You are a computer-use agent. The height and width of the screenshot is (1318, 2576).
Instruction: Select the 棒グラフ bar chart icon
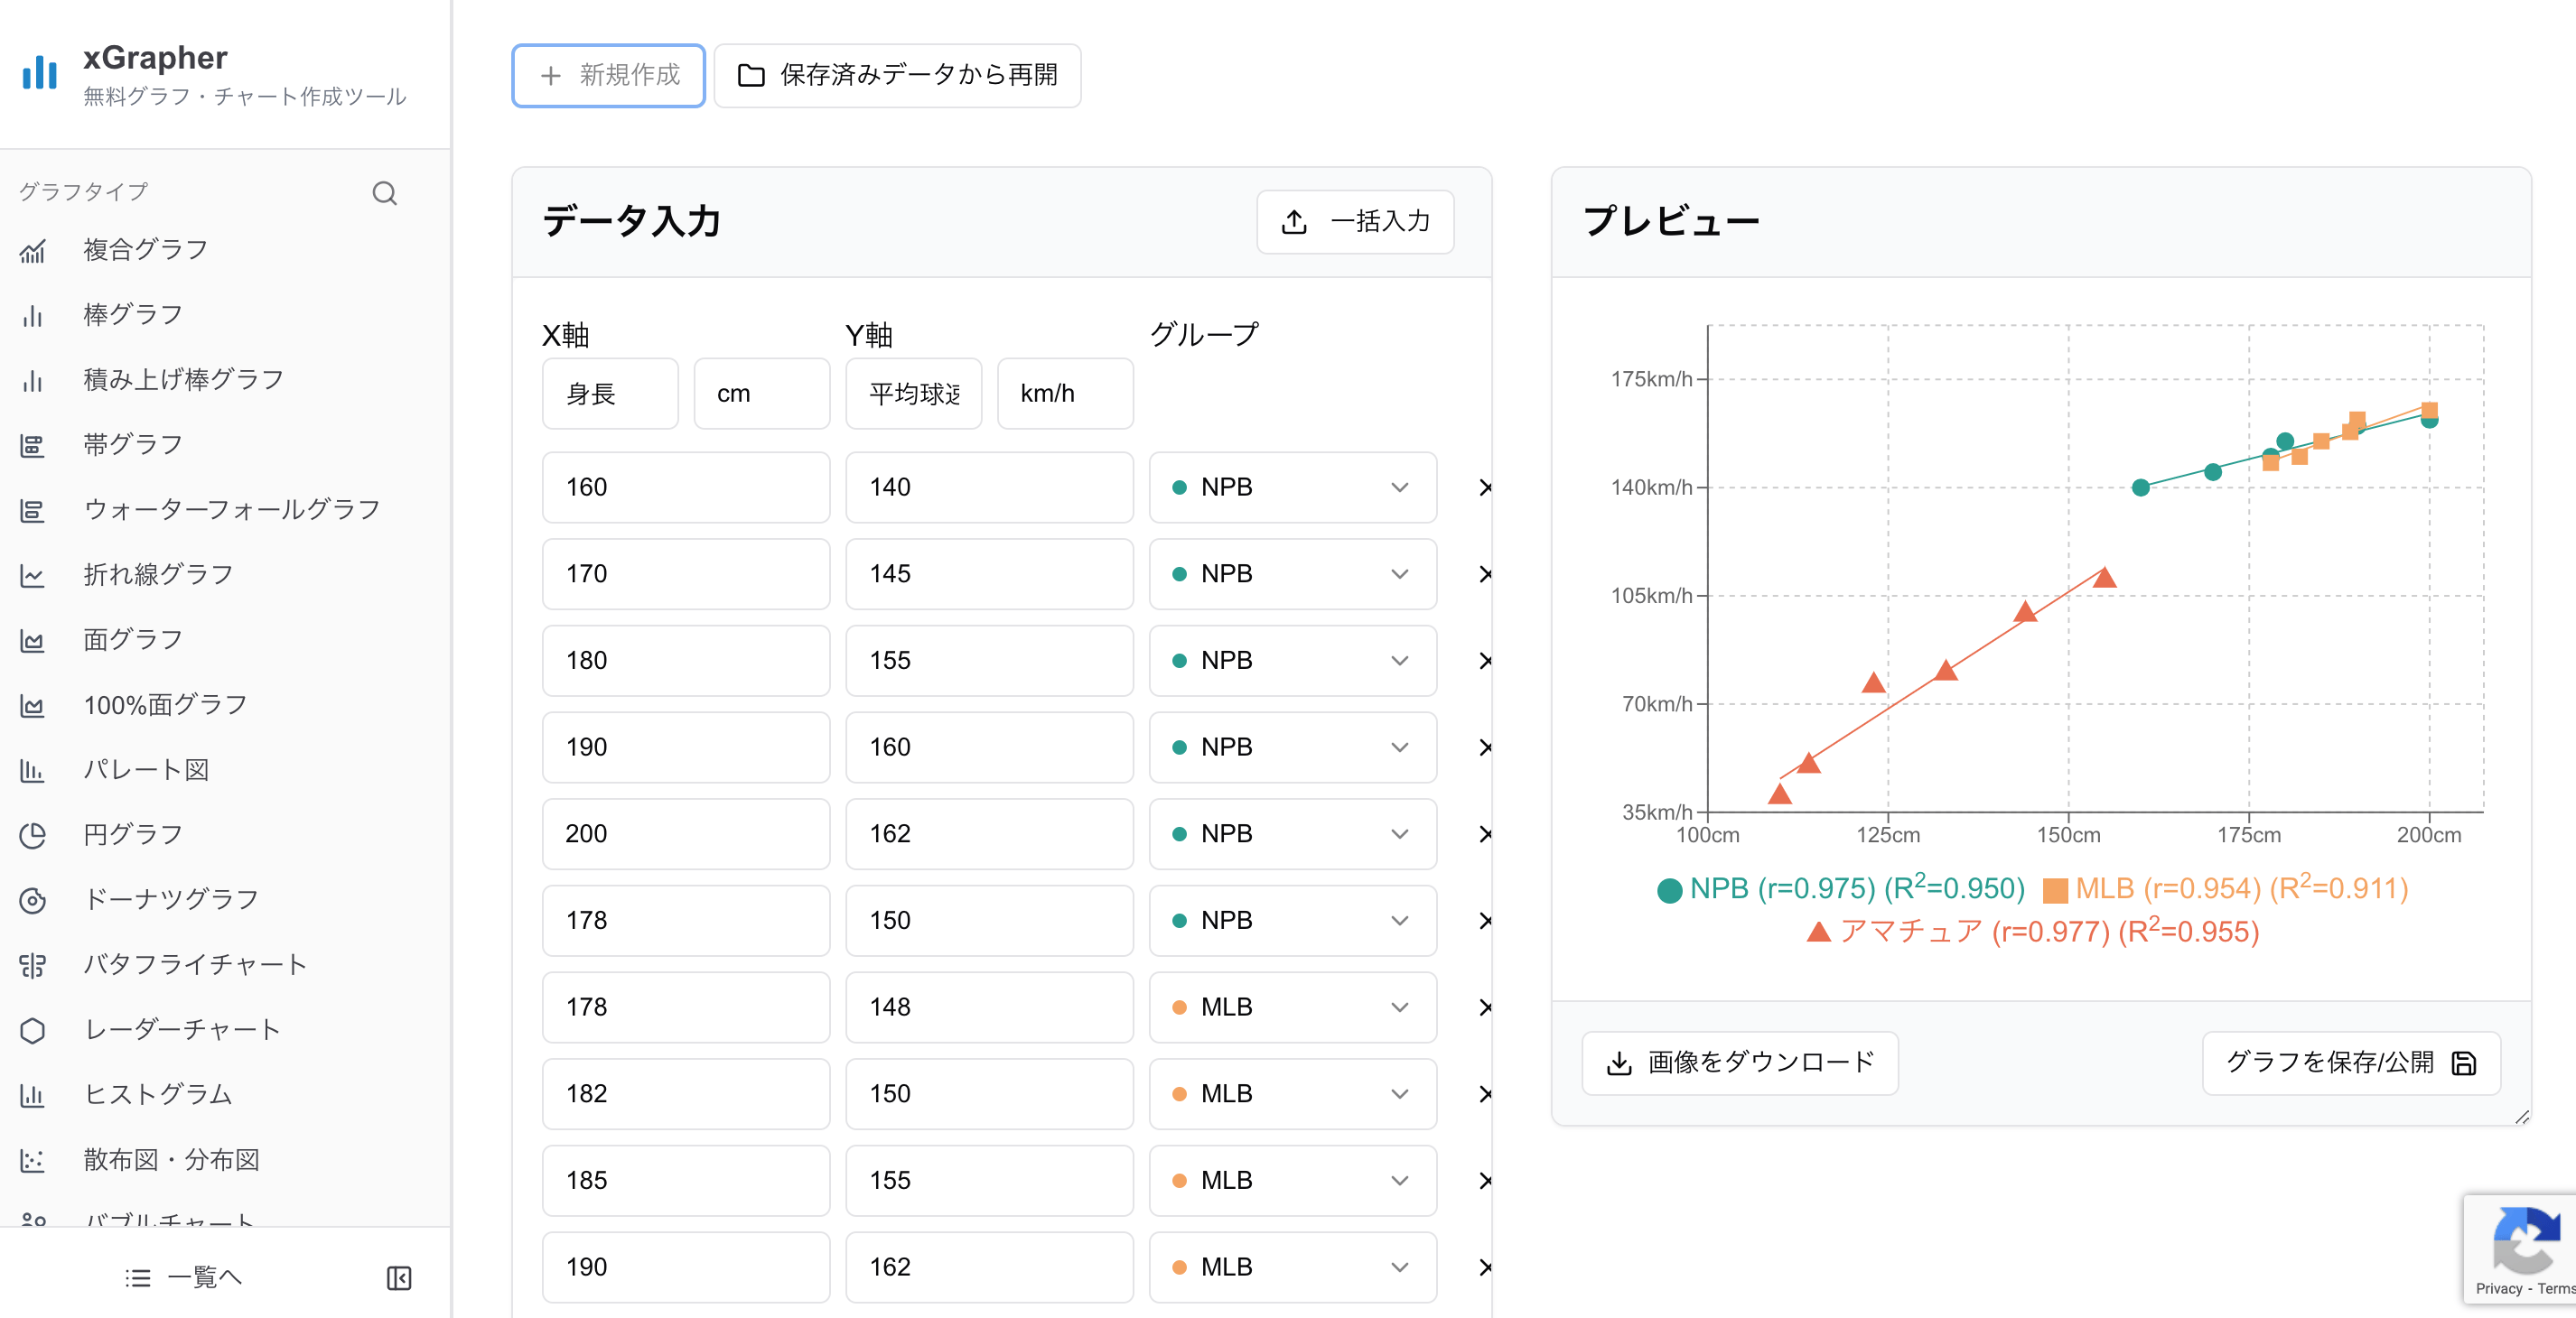[33, 316]
